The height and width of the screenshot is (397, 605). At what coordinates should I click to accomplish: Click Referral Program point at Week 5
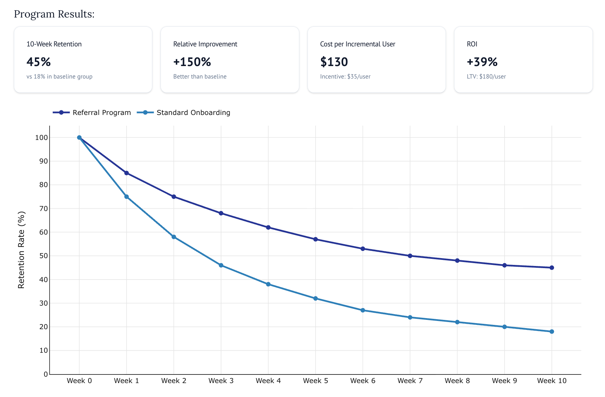coord(315,239)
